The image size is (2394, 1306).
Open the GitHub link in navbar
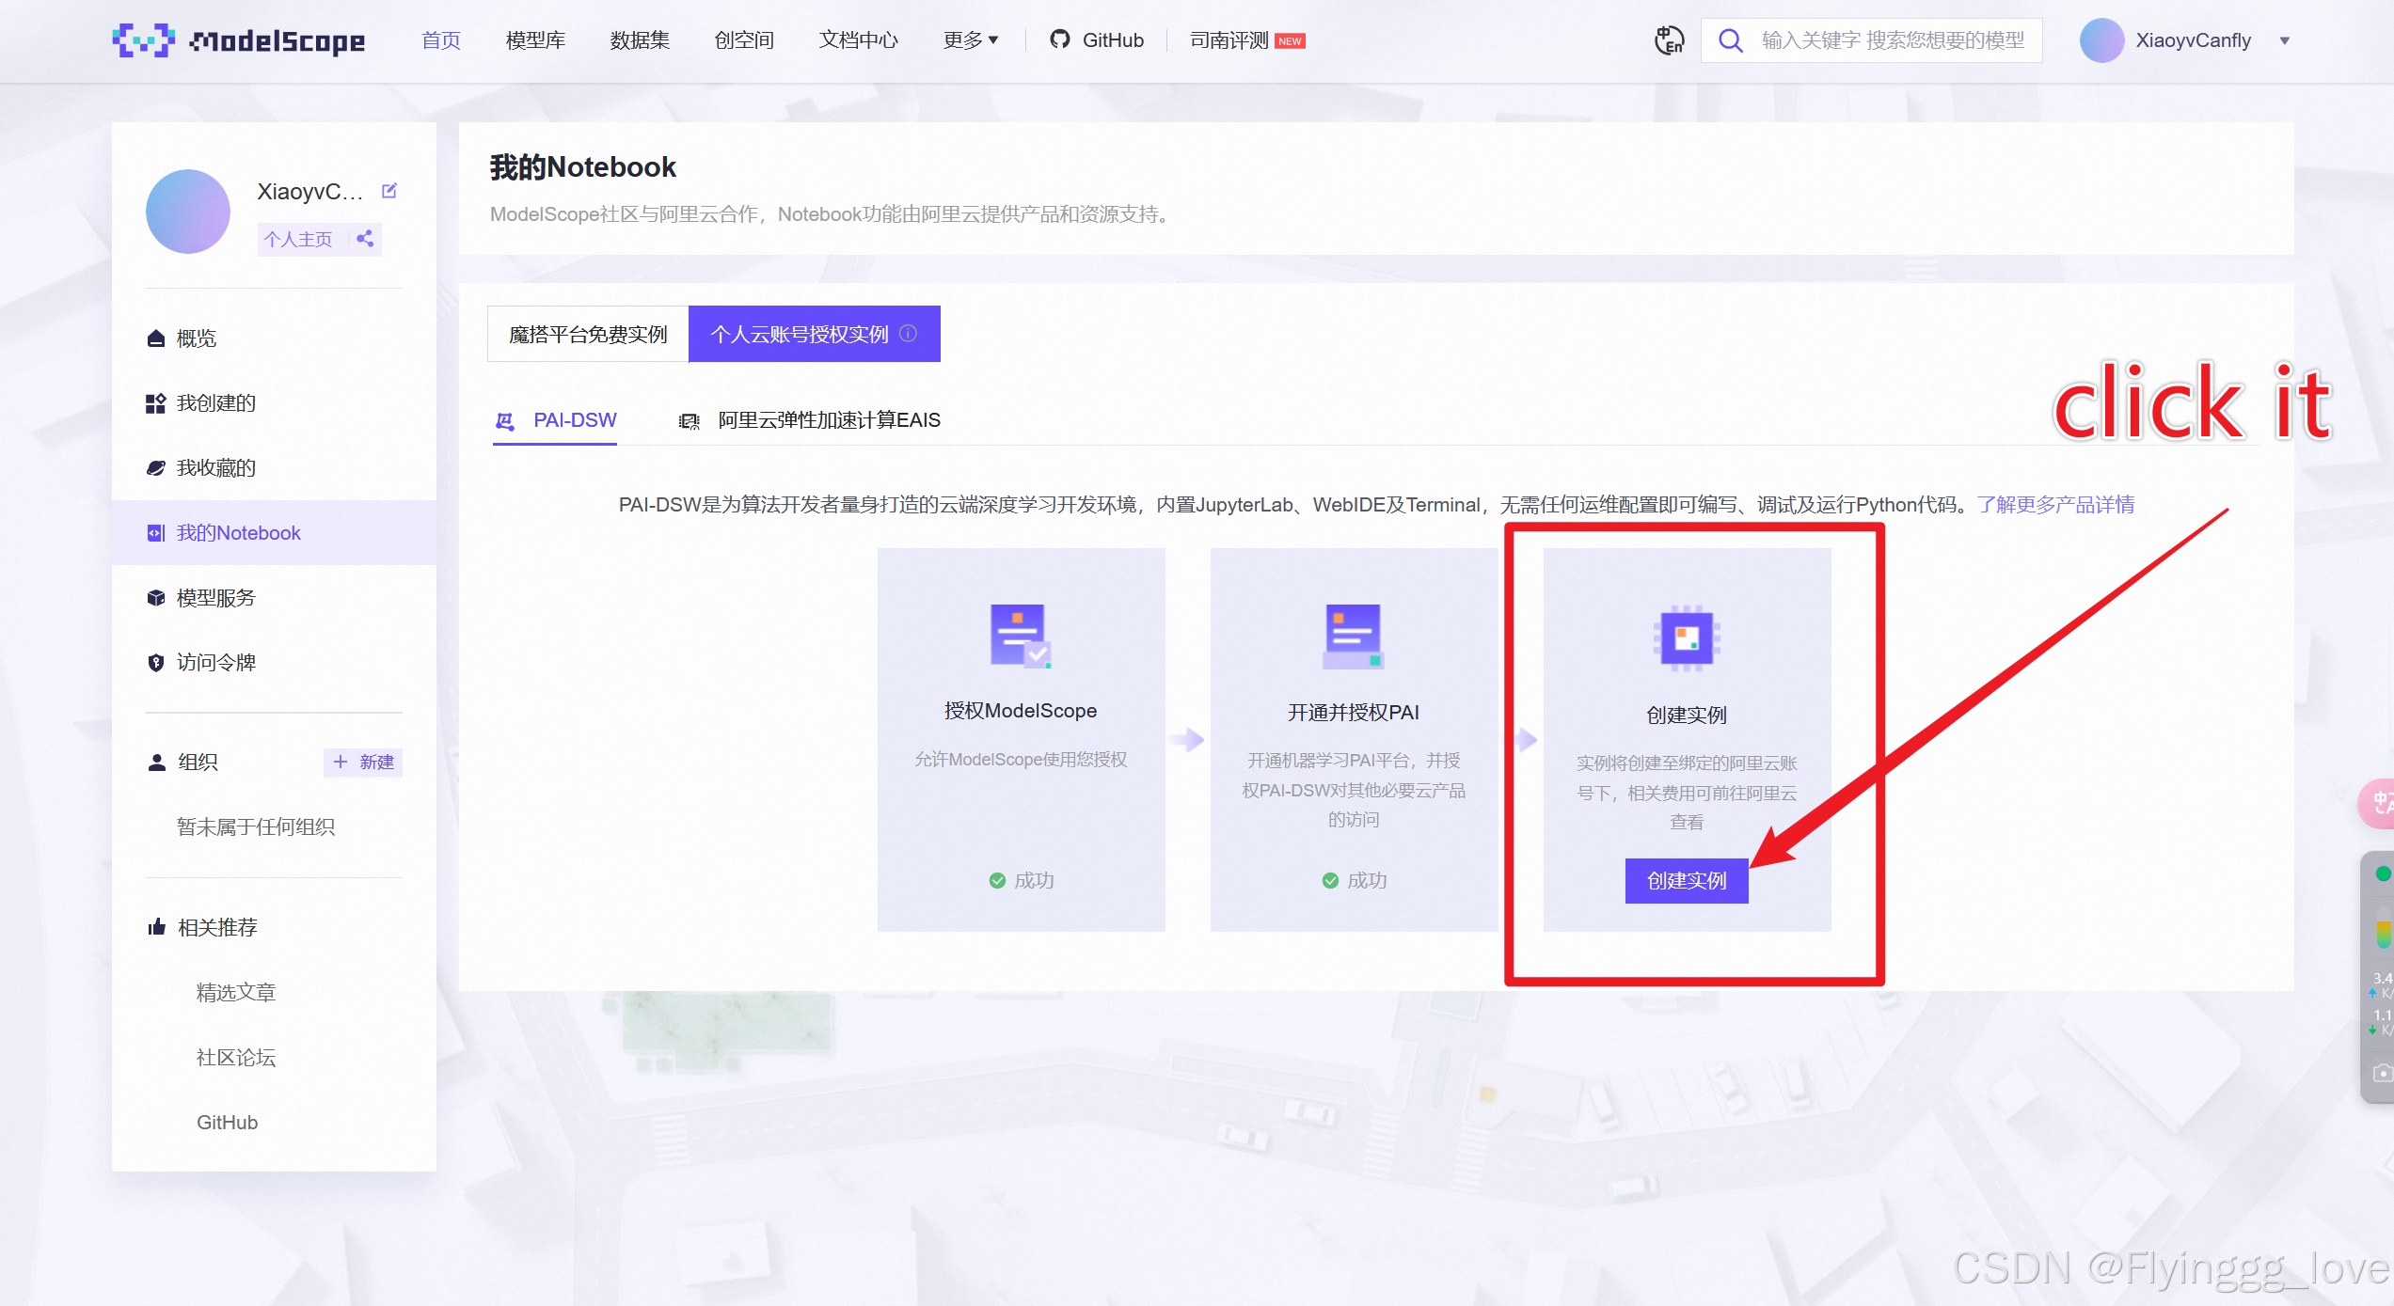click(1097, 39)
